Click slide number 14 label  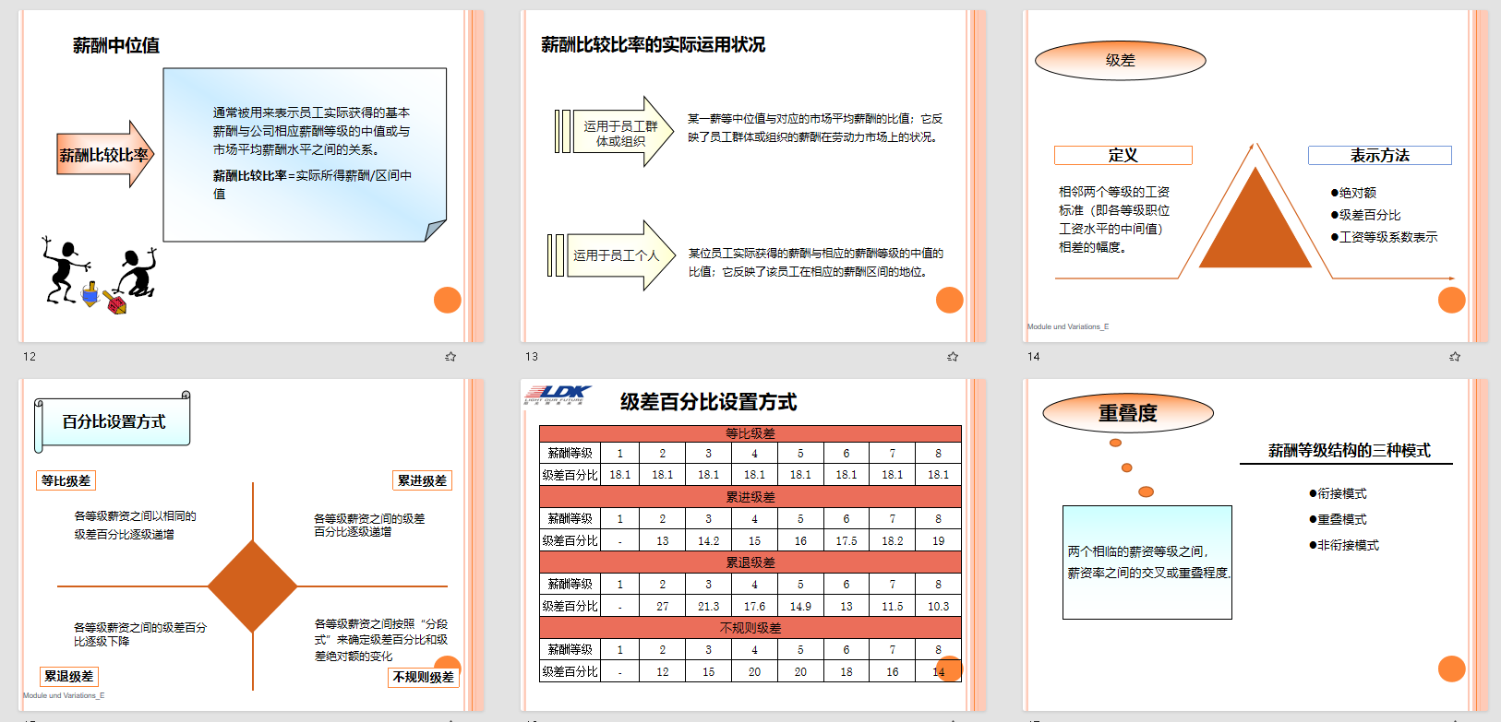click(x=1034, y=357)
